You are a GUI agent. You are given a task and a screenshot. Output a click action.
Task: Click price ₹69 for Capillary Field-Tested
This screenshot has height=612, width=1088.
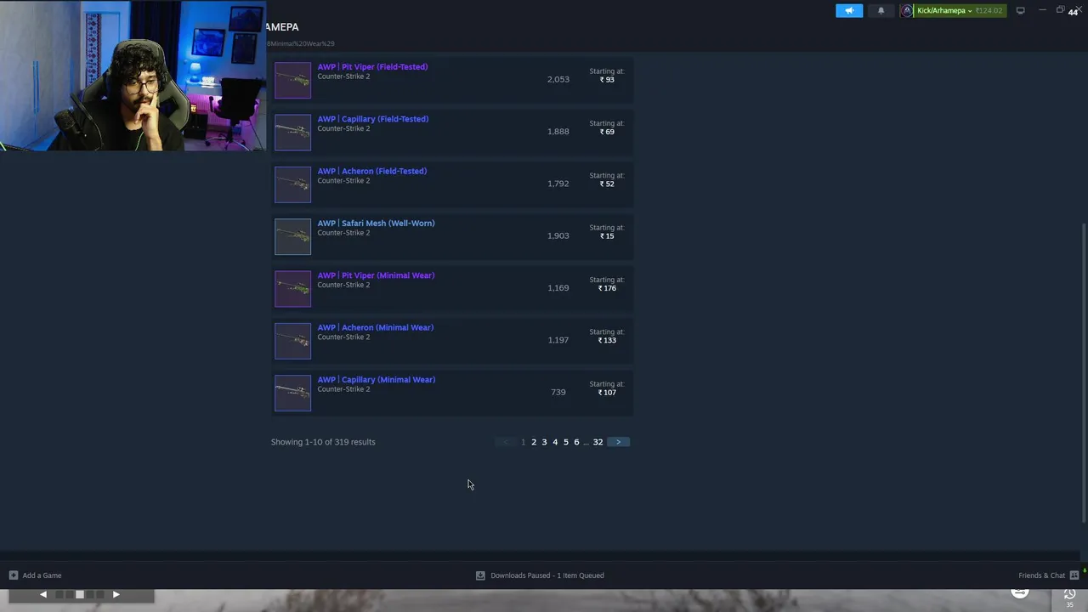click(x=607, y=132)
